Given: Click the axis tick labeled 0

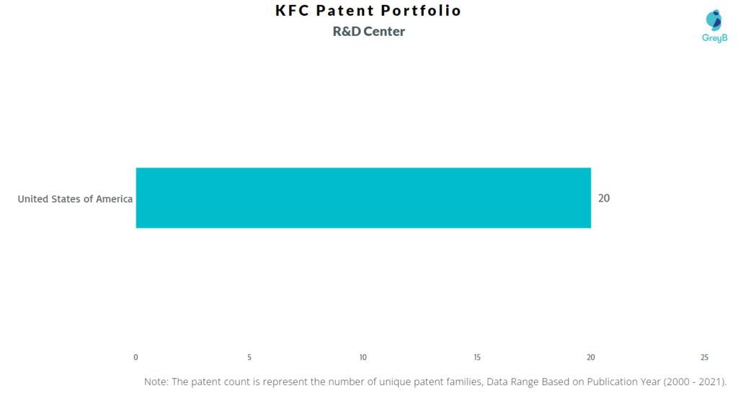Looking at the screenshot, I should [x=135, y=357].
